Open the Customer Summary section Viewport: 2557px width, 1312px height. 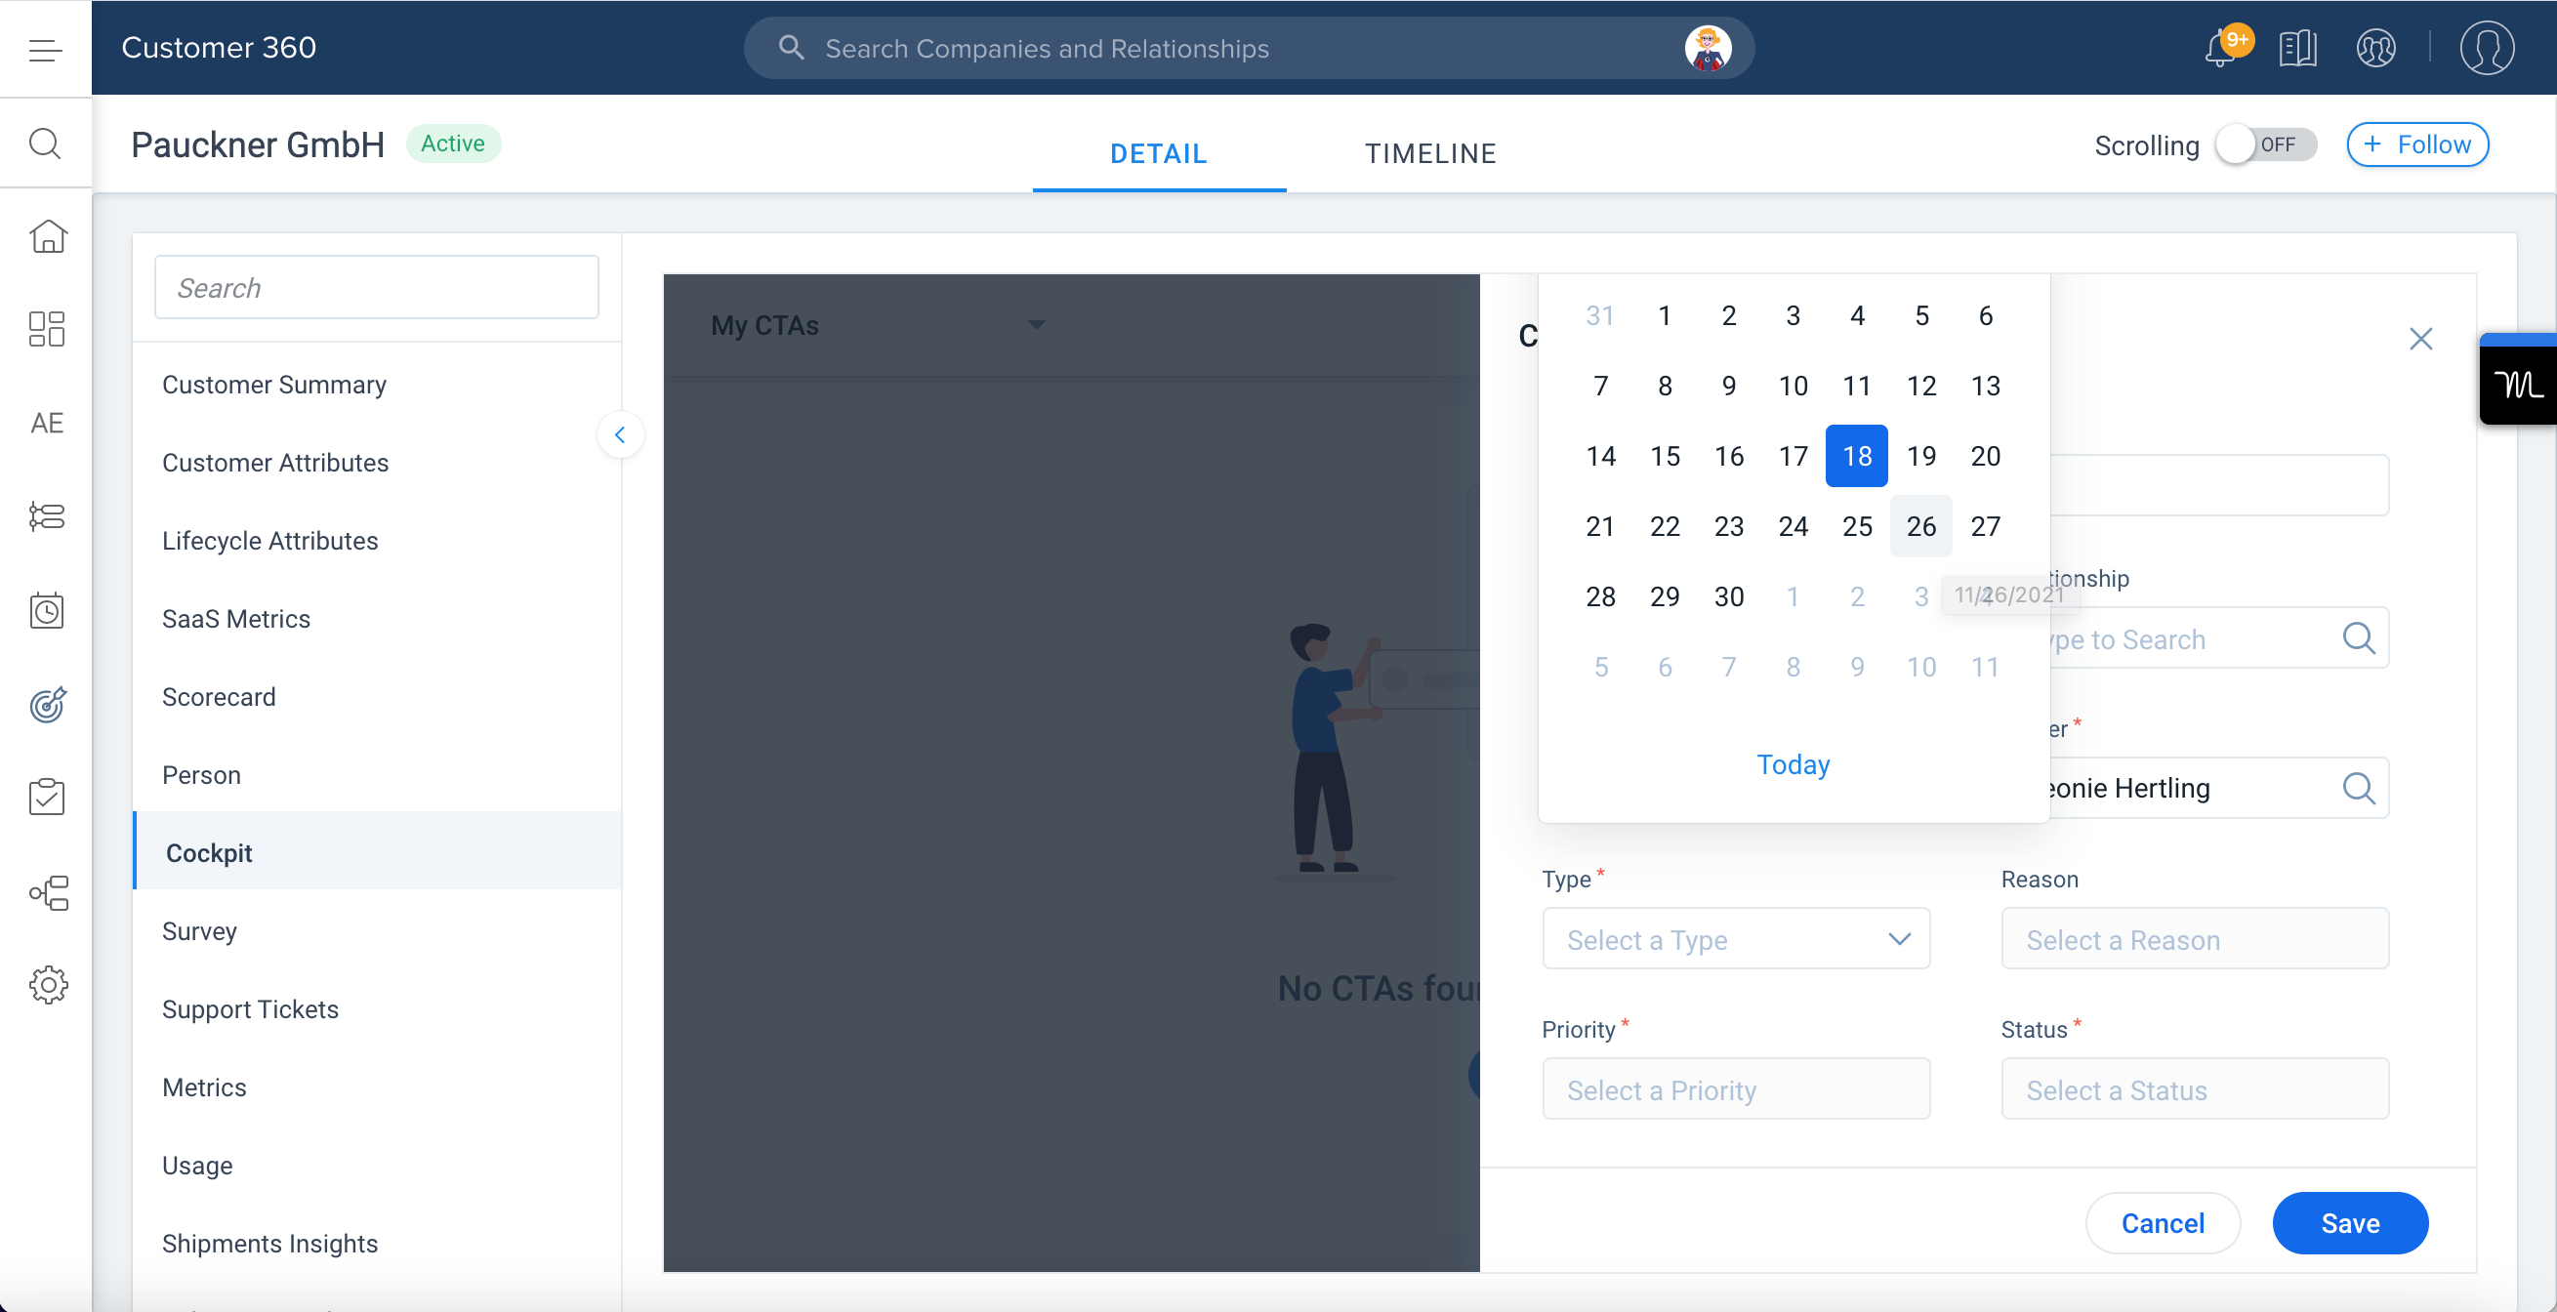click(x=377, y=384)
